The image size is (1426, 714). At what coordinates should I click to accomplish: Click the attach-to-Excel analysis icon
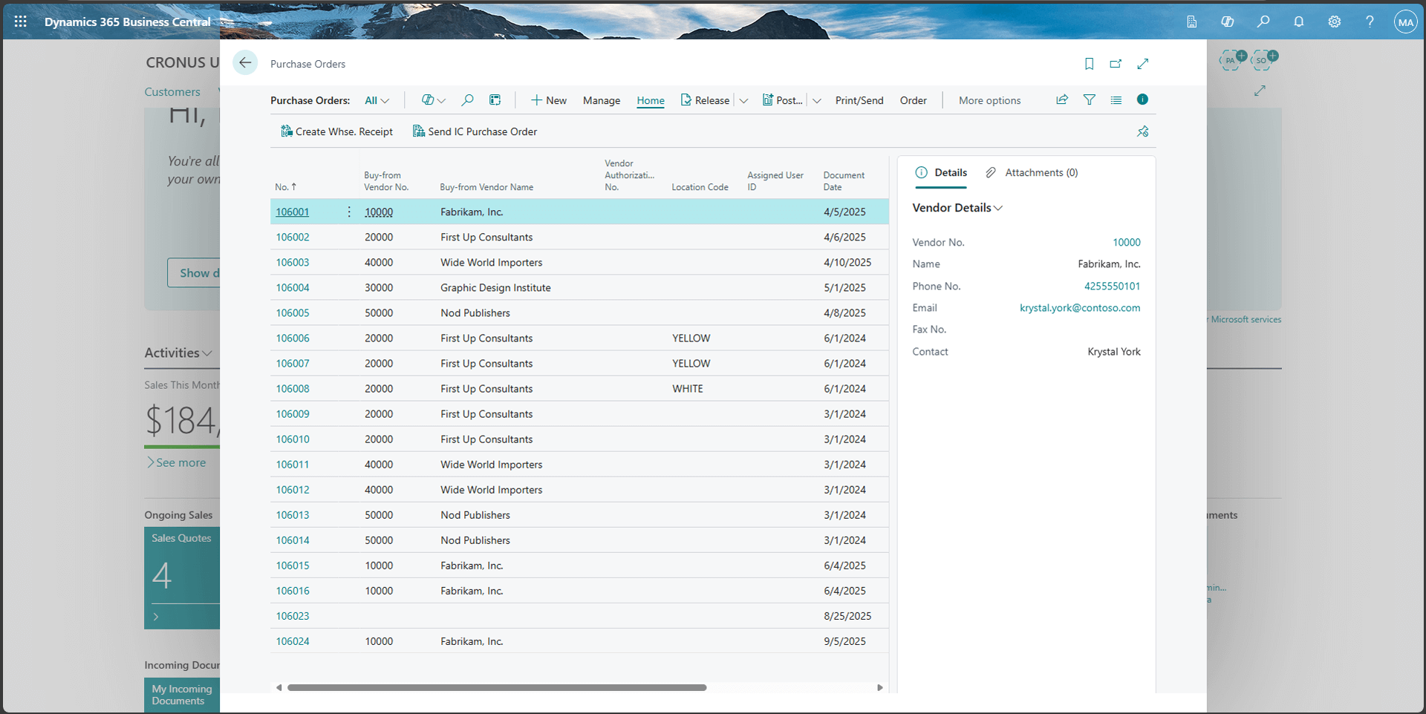(495, 99)
